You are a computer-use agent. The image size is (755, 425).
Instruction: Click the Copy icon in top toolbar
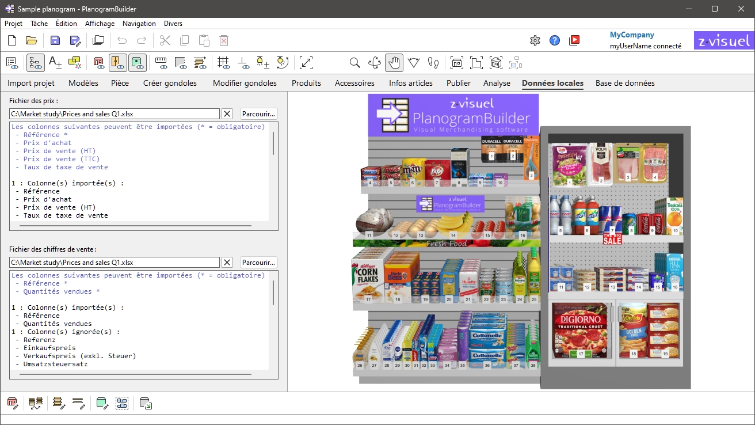(x=184, y=40)
